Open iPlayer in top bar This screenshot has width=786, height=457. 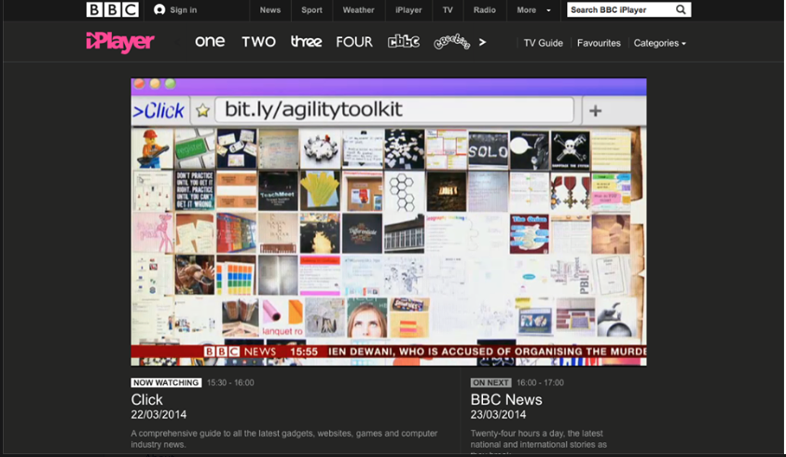[408, 10]
